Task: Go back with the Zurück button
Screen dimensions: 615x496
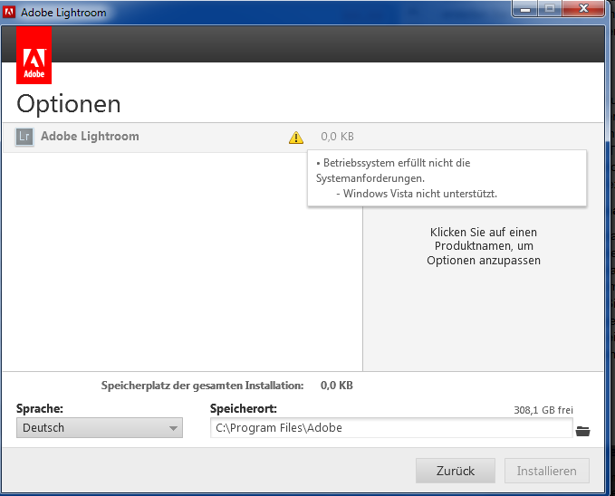Action: tap(456, 471)
